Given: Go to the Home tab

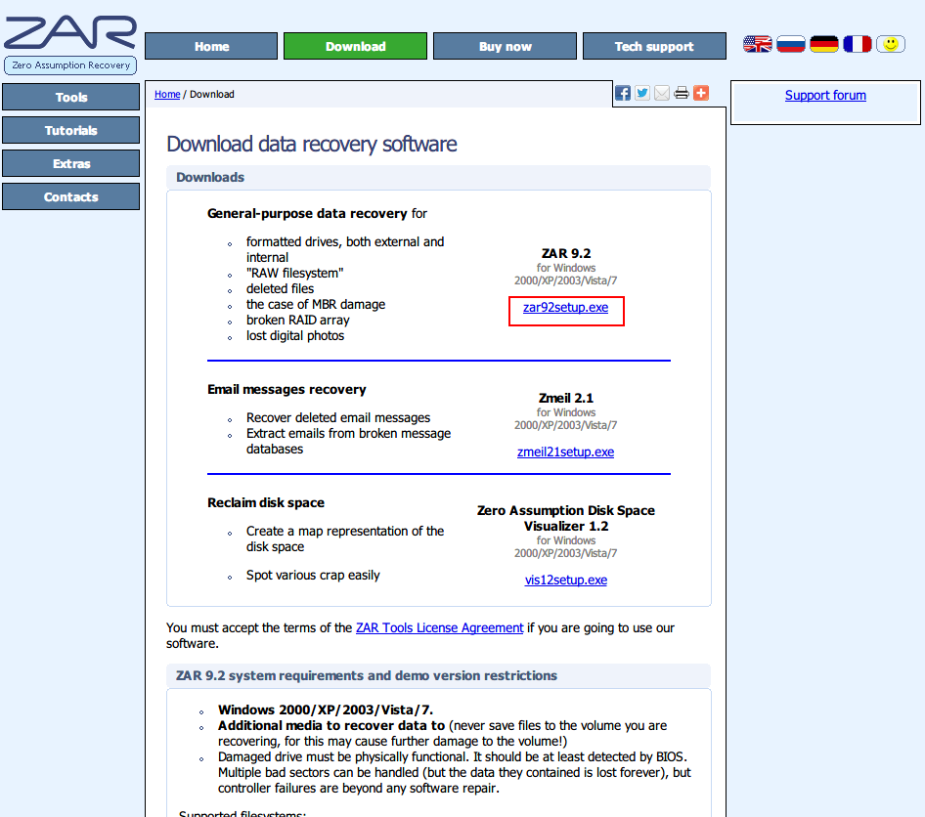Looking at the screenshot, I should tap(211, 46).
